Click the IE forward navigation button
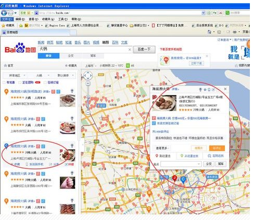 click(x=10, y=13)
